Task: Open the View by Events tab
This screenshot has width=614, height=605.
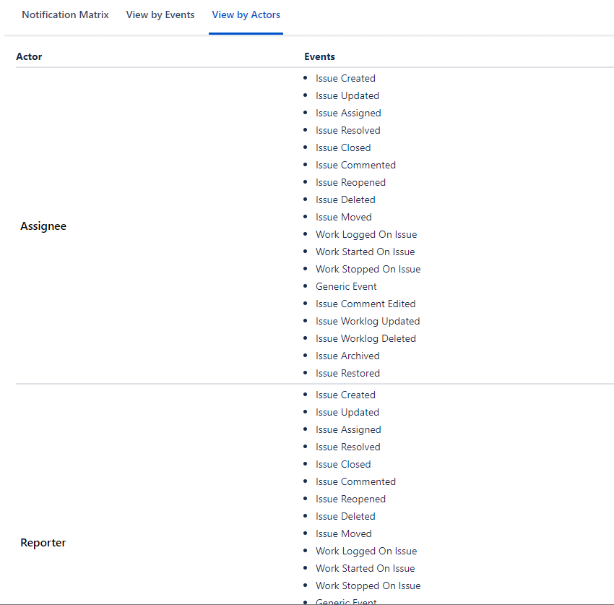Action: click(x=160, y=15)
